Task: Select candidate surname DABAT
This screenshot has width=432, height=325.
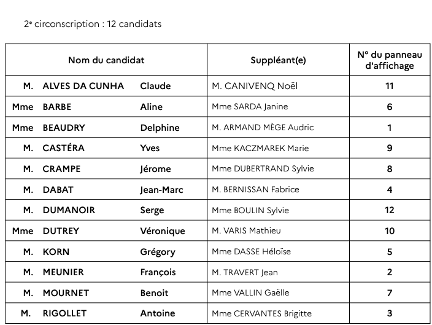Action: 59,190
